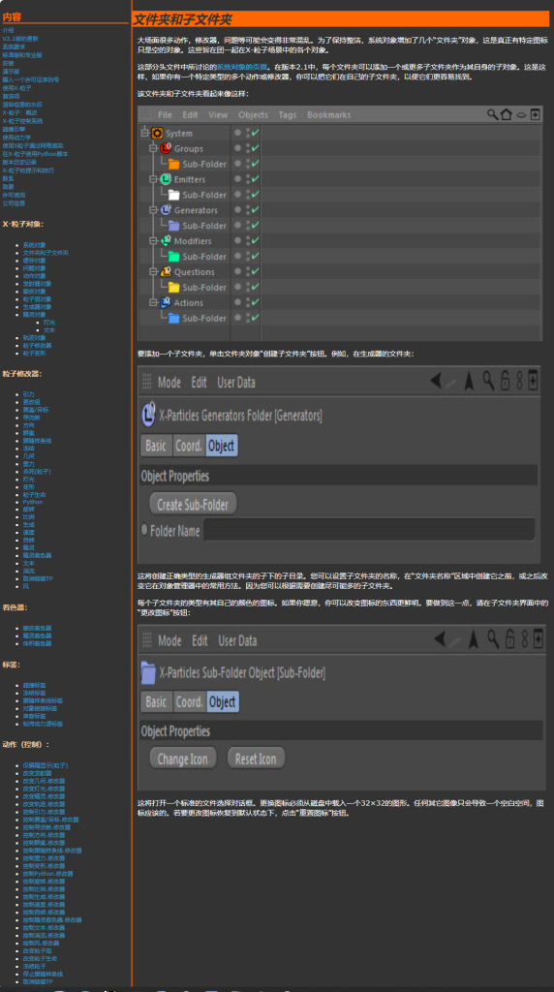The image size is (554, 992).
Task: Collapse the Modifiers tree node
Action: pos(153,241)
